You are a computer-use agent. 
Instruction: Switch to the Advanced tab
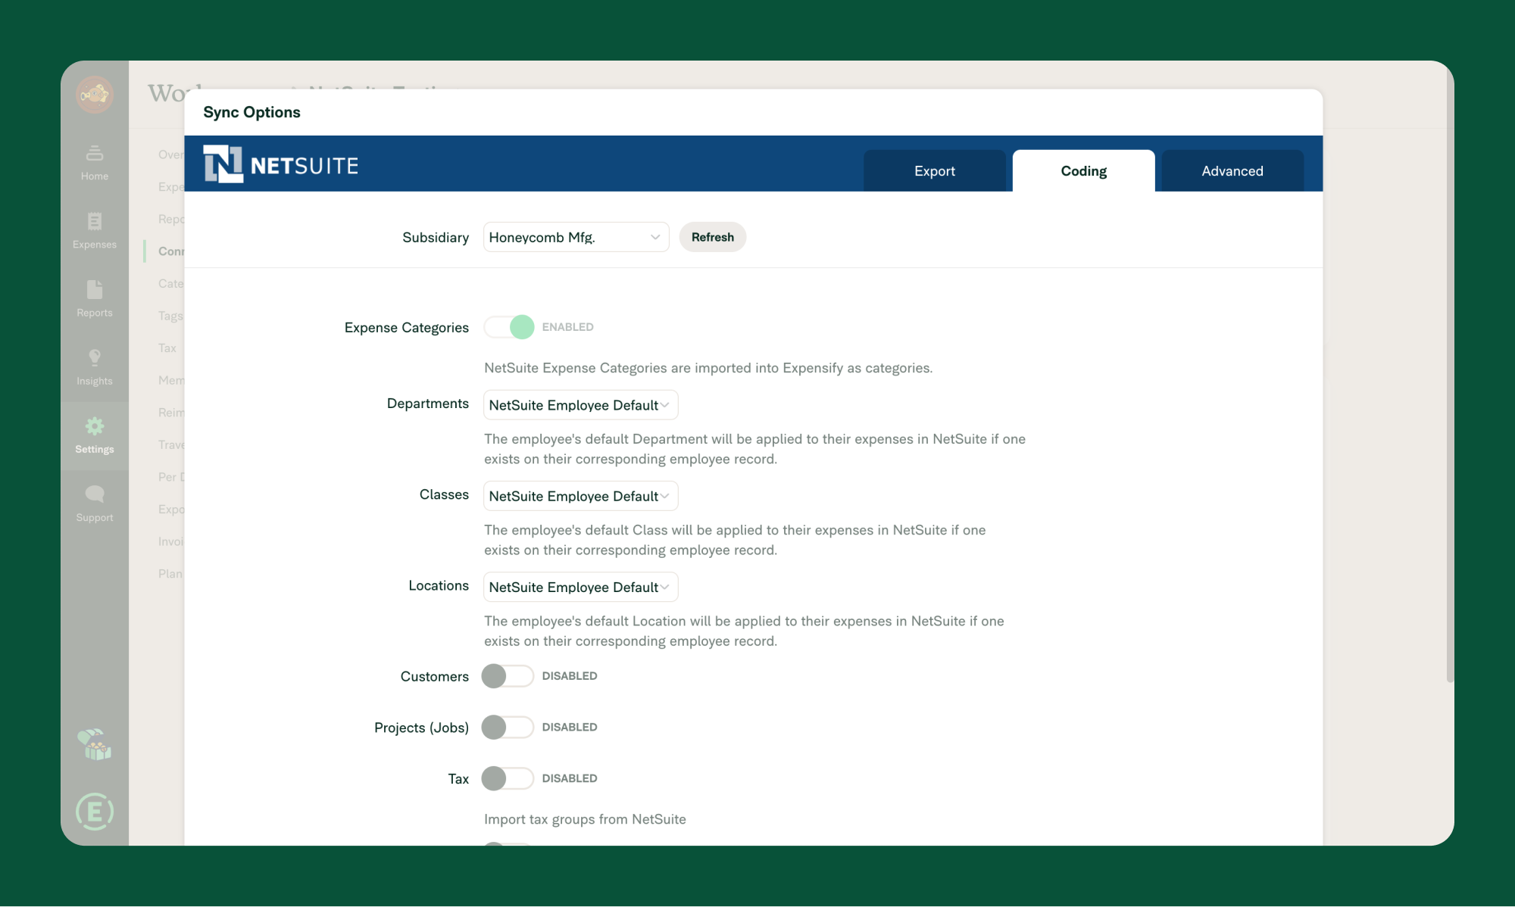pyautogui.click(x=1232, y=171)
